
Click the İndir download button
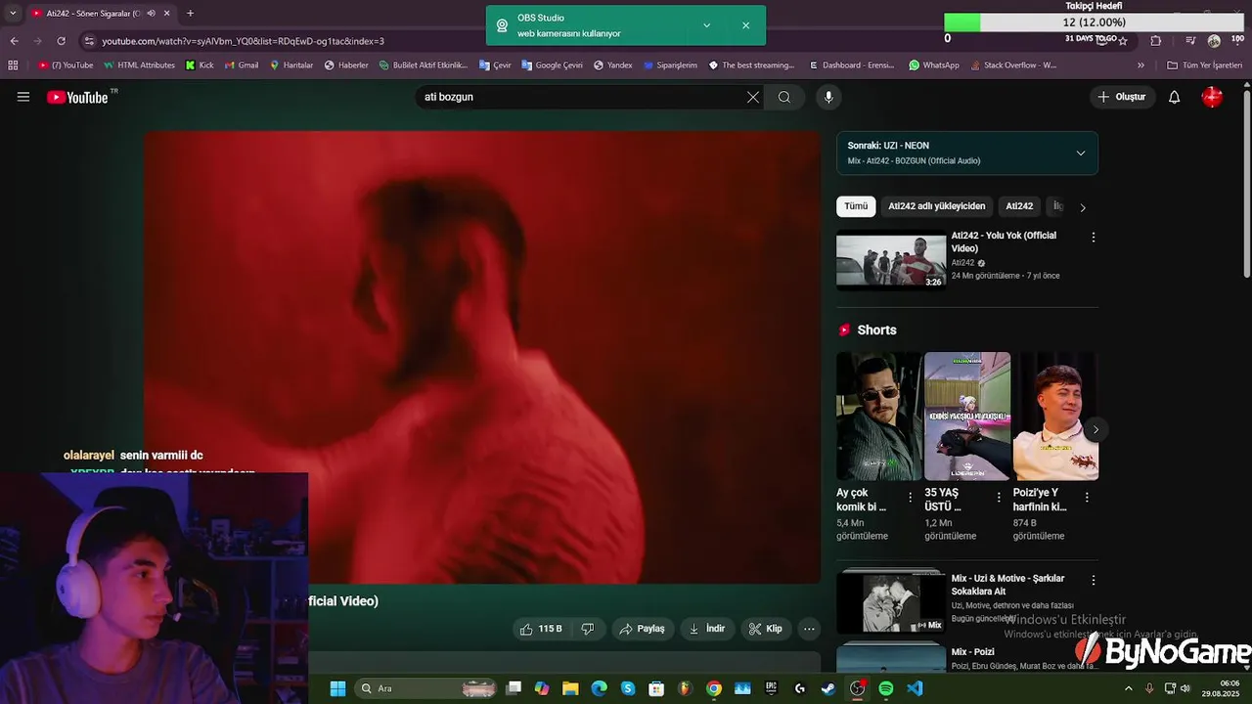pos(707,629)
